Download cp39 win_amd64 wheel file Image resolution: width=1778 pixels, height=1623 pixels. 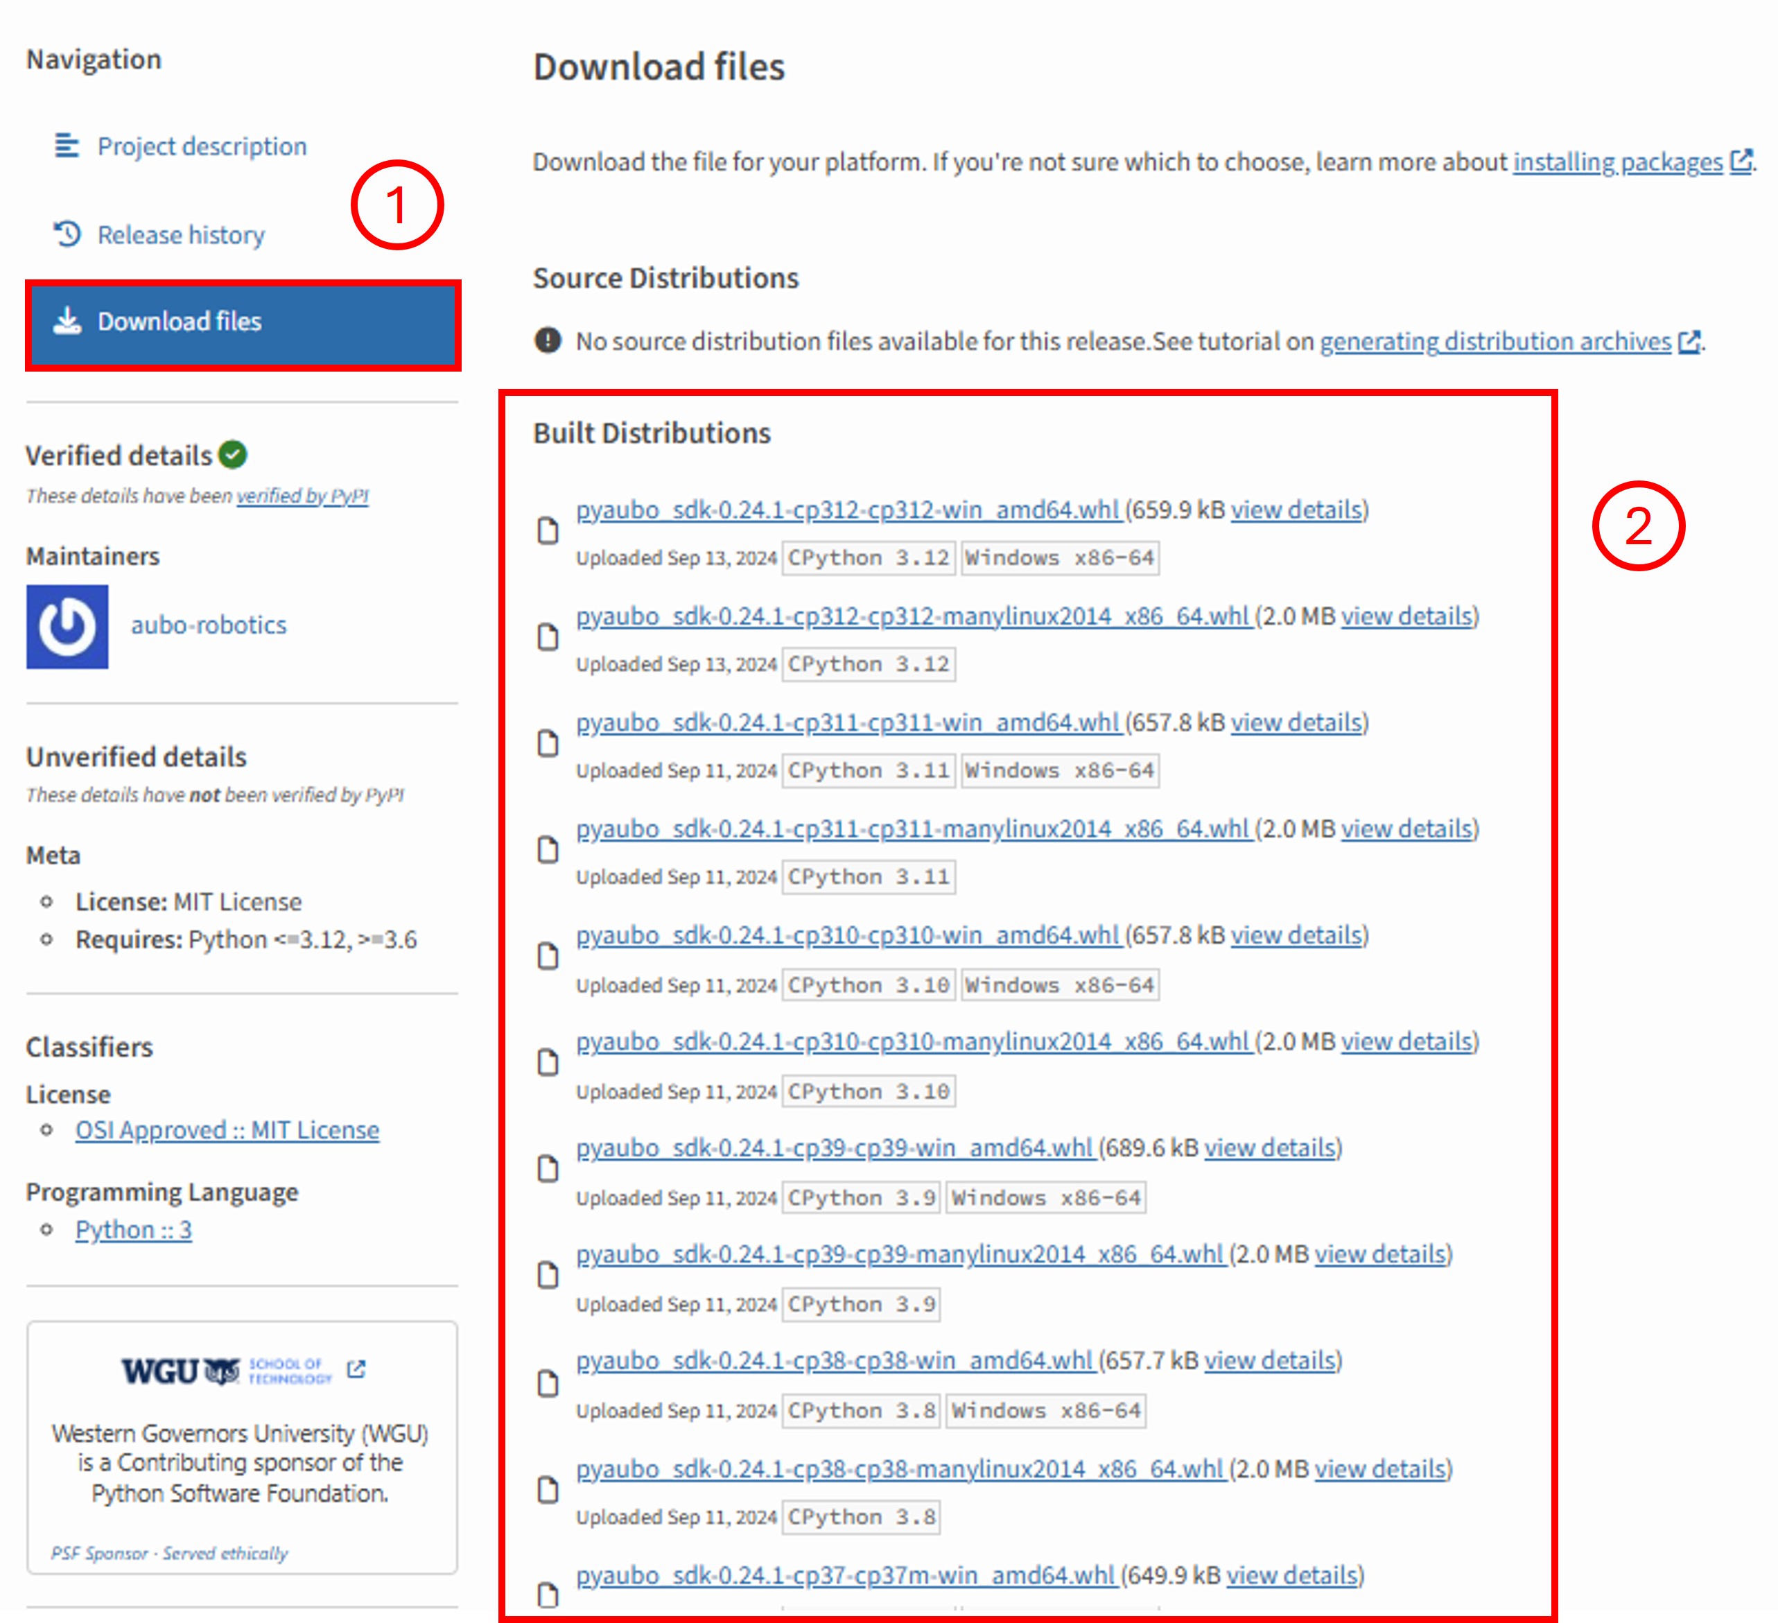click(x=835, y=1149)
